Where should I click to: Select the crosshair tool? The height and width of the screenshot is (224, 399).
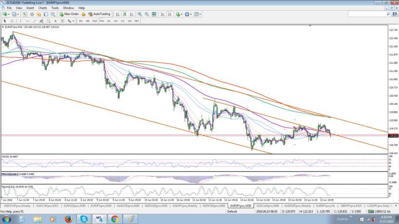tap(12, 21)
